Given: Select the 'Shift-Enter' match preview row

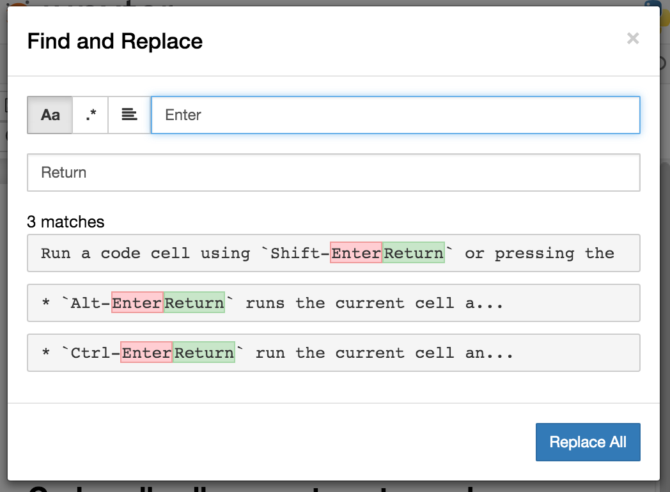Looking at the screenshot, I should [333, 253].
